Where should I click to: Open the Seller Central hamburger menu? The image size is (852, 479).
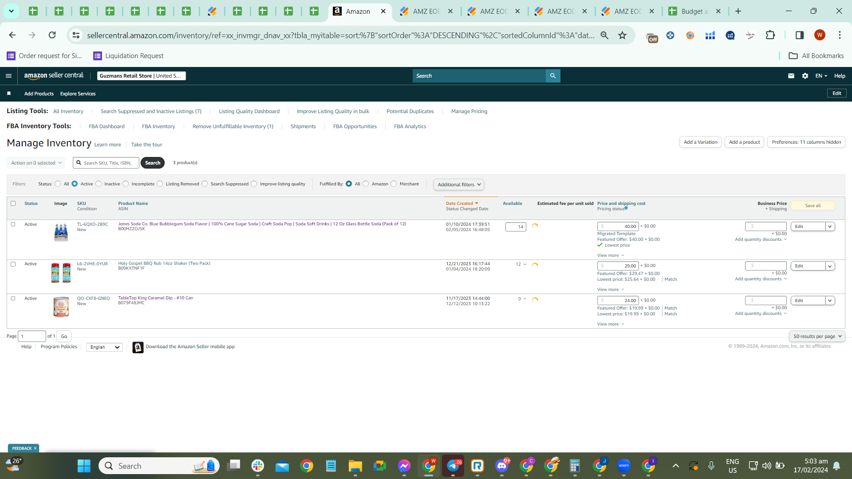[8, 76]
